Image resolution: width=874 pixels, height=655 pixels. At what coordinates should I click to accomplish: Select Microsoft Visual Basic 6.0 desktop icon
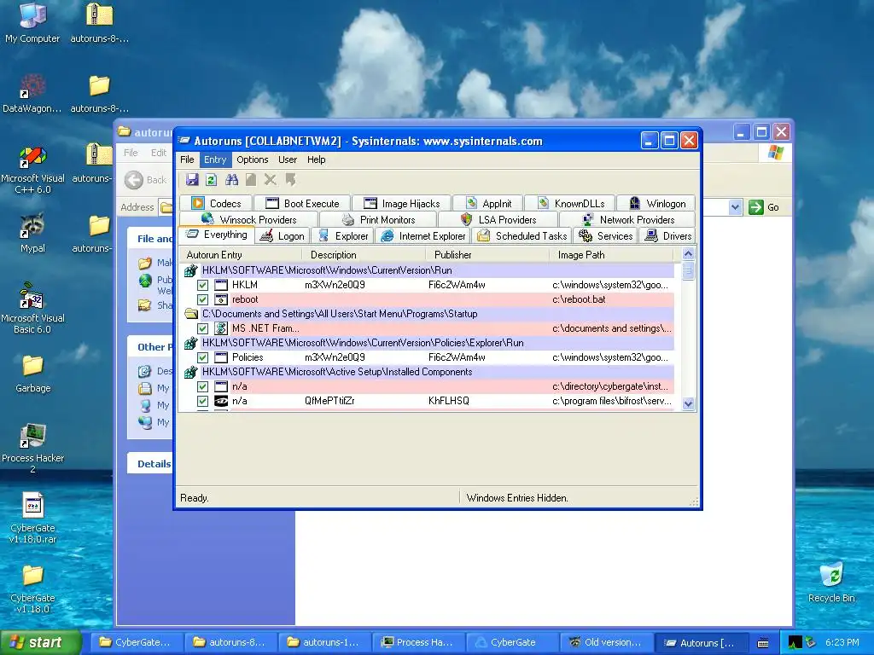tap(32, 308)
